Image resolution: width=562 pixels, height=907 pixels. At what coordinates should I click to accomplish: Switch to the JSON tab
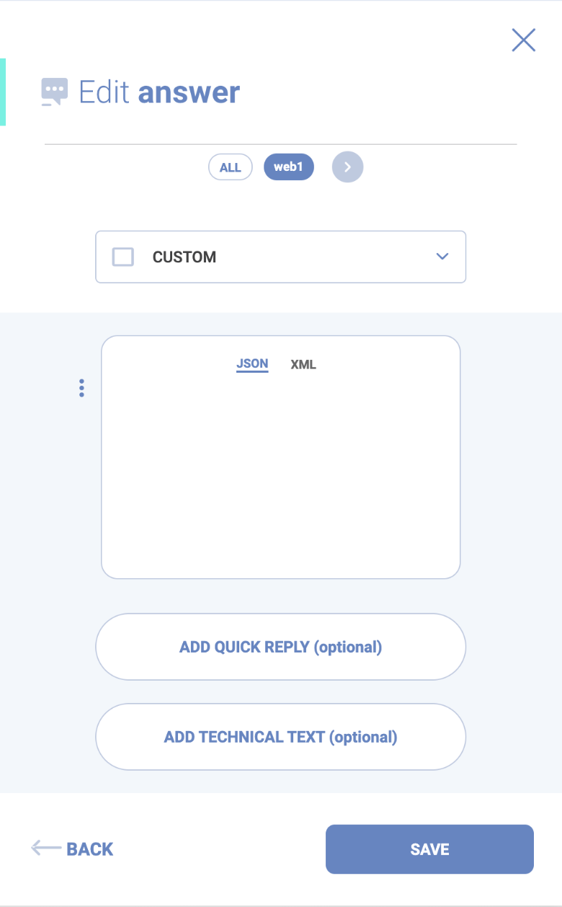click(252, 364)
